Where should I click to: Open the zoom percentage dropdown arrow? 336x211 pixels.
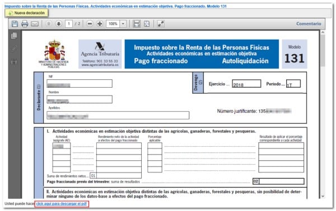tap(123, 23)
